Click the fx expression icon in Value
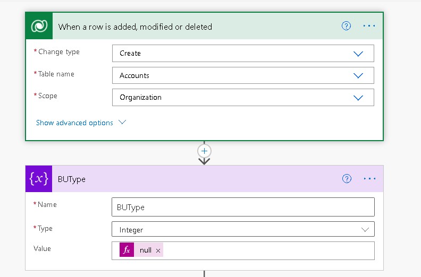421x277 pixels. [127, 250]
